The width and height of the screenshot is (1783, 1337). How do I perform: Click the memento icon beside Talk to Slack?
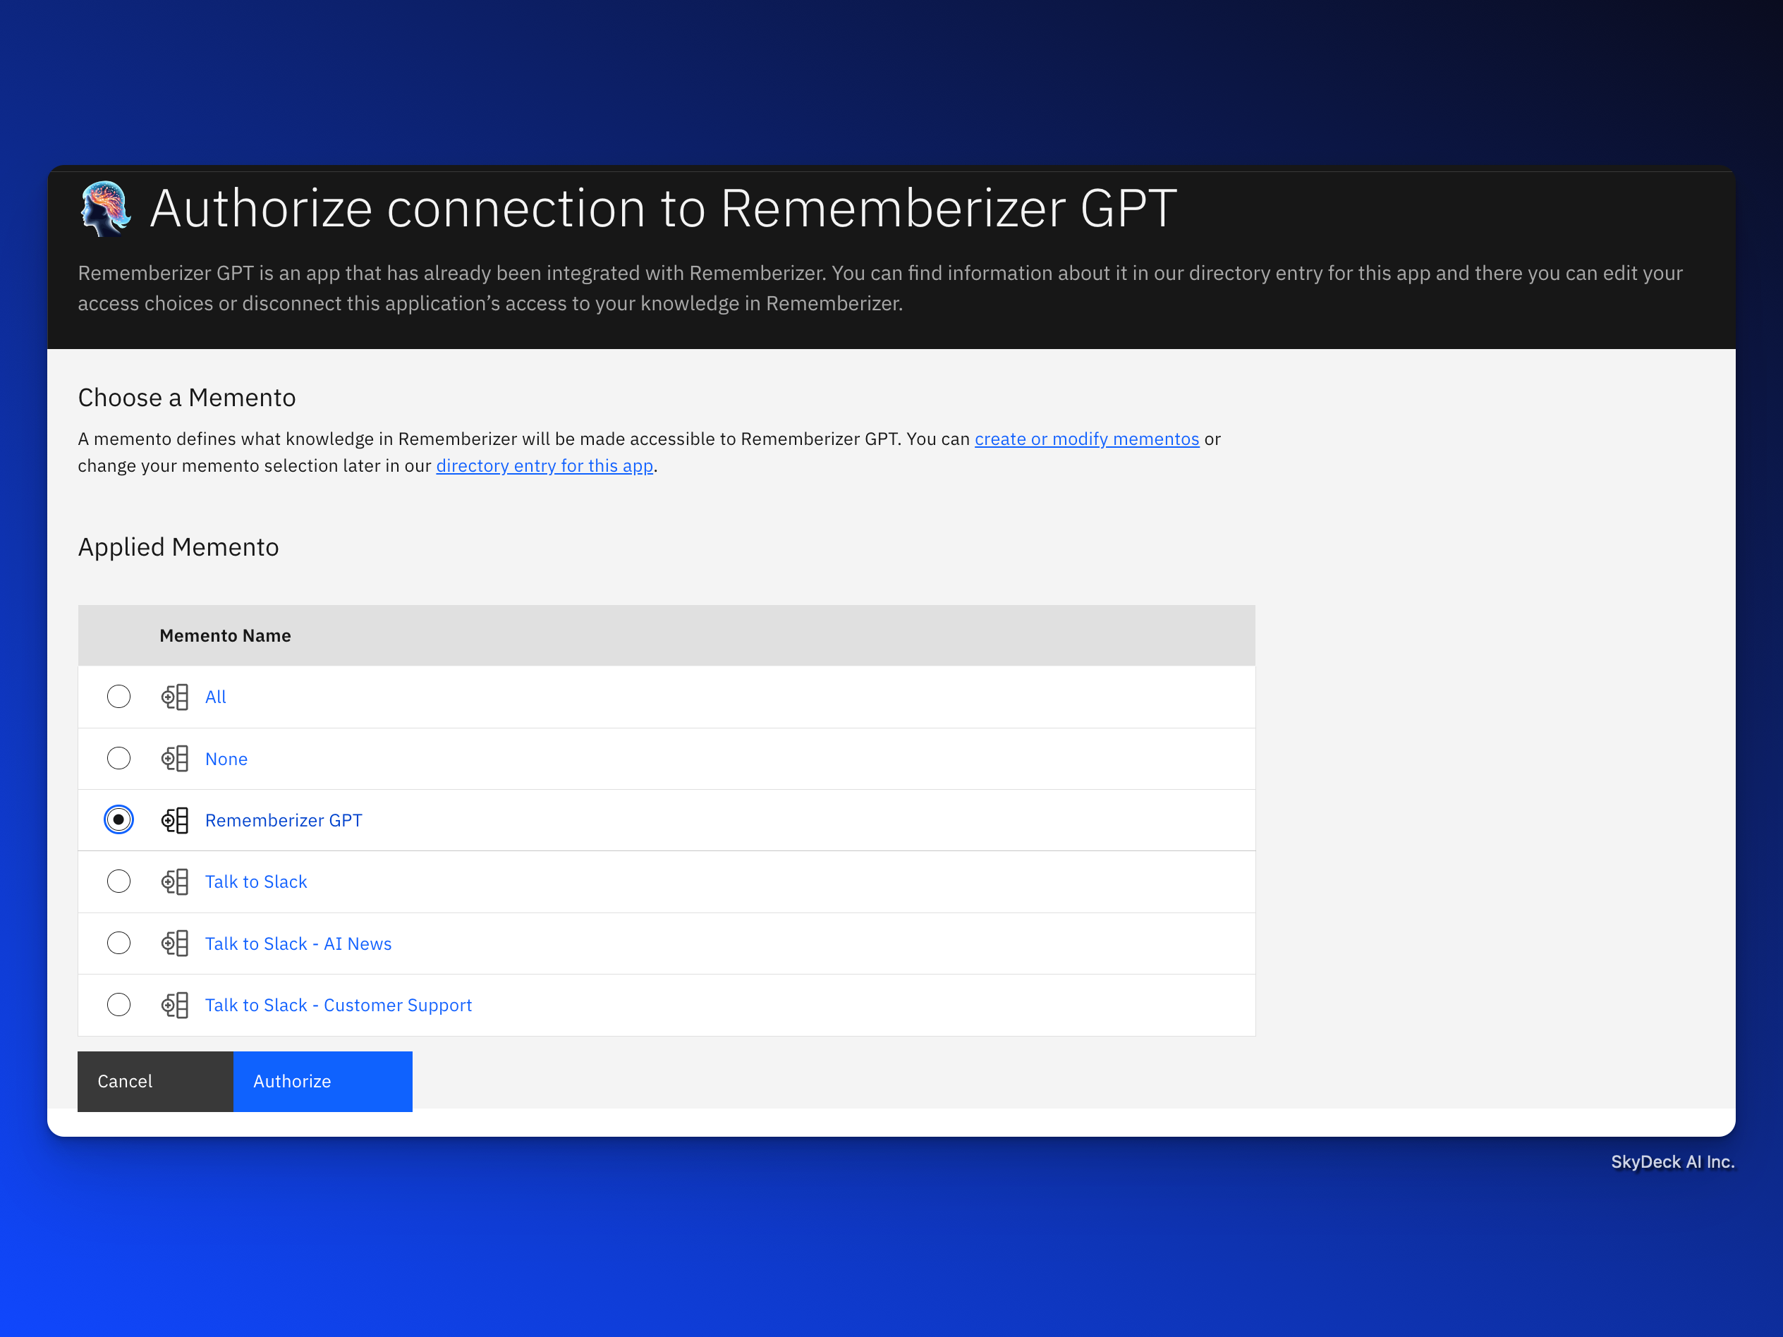[175, 881]
